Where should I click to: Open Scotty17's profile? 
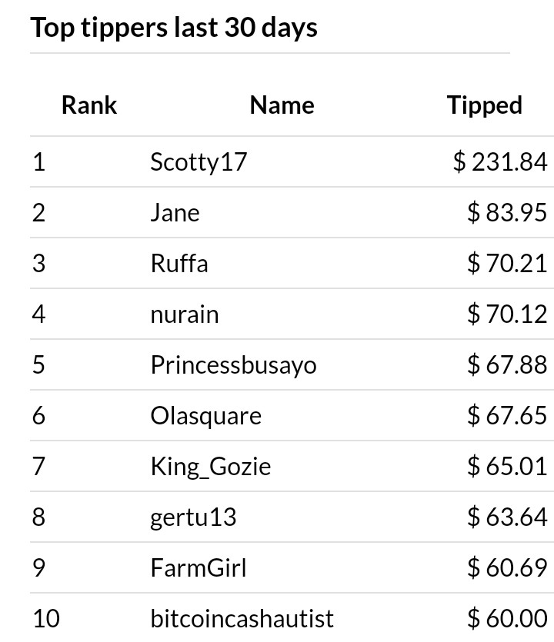199,162
